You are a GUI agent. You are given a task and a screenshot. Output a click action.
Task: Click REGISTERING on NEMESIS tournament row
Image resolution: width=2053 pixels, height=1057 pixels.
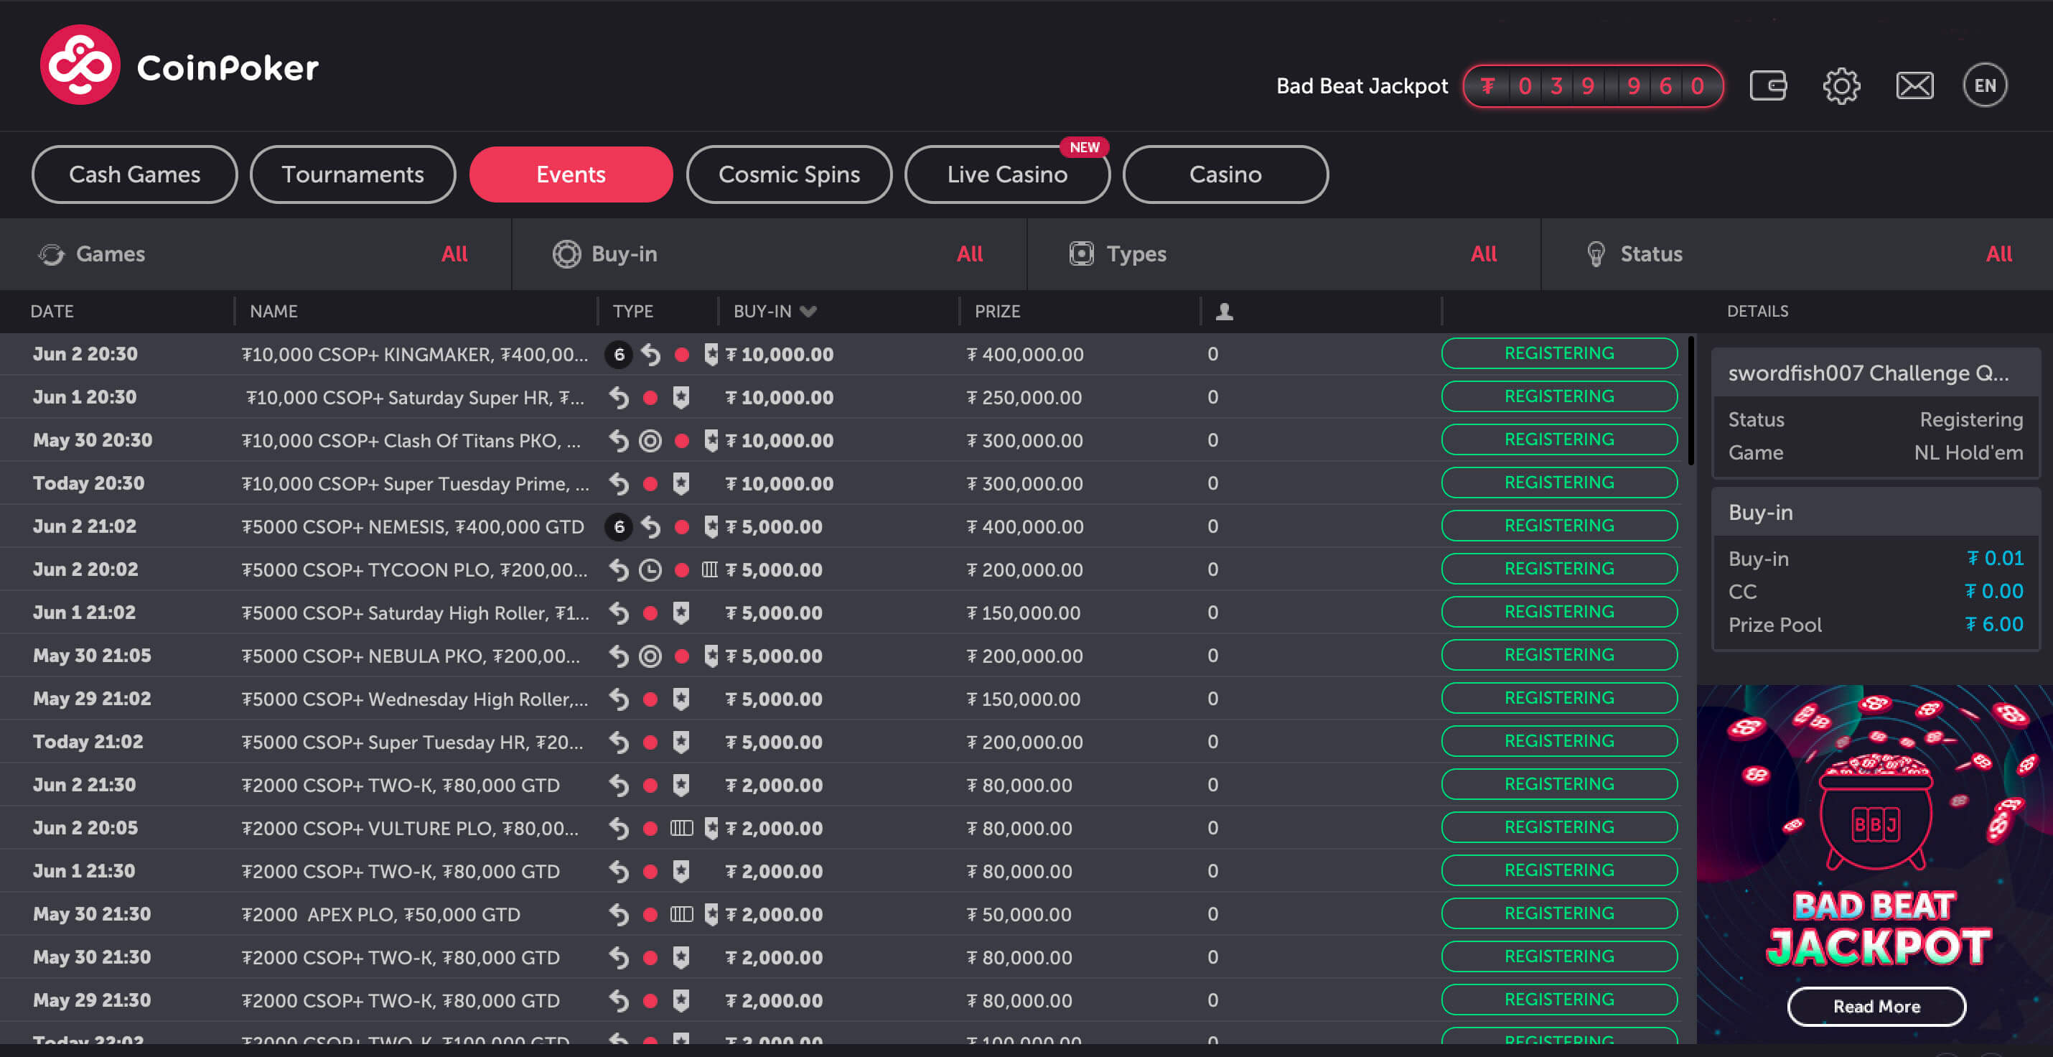[x=1559, y=526]
